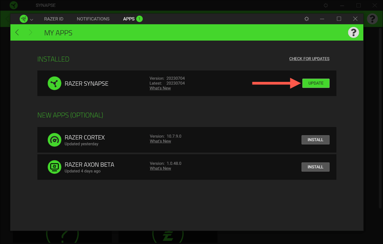
Task: Switch to the NOTIFICATIONS tab
Action: click(x=93, y=19)
